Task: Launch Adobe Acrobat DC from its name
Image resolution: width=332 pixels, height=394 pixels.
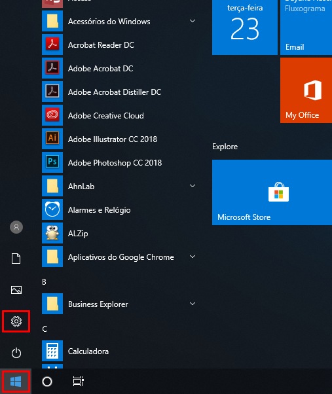Action: (101, 69)
